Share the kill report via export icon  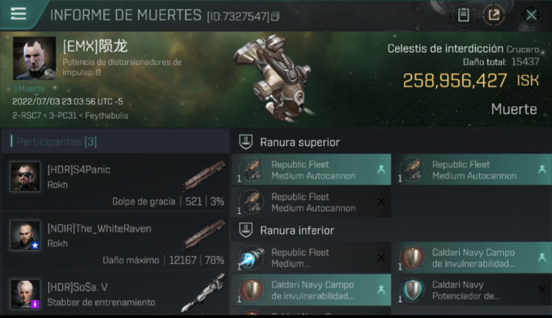[493, 15]
